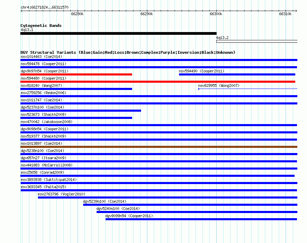
Task: Click the 66290k ruler mark
Action: coord(147,14)
